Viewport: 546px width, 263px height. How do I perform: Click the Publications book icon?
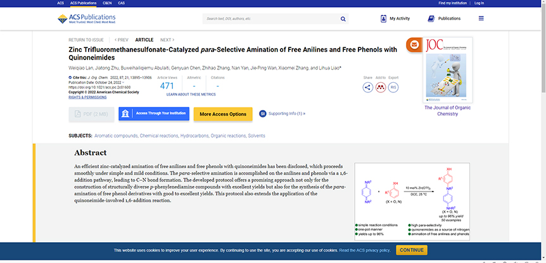[x=433, y=18]
